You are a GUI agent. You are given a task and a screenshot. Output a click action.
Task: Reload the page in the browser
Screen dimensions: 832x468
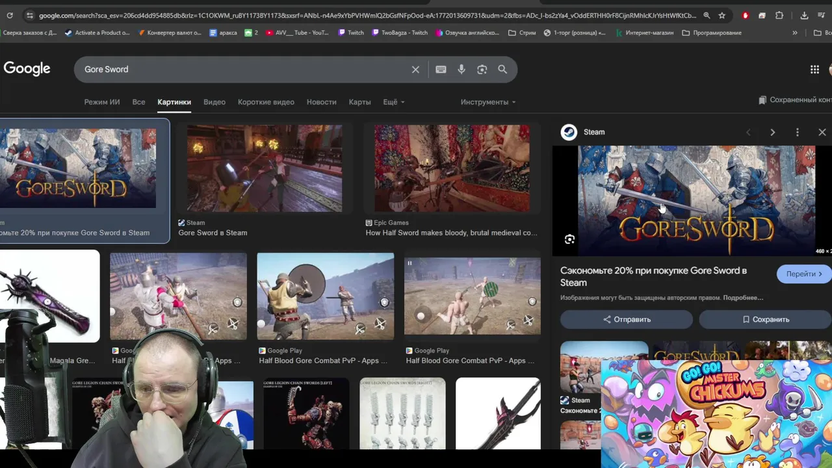[10, 15]
